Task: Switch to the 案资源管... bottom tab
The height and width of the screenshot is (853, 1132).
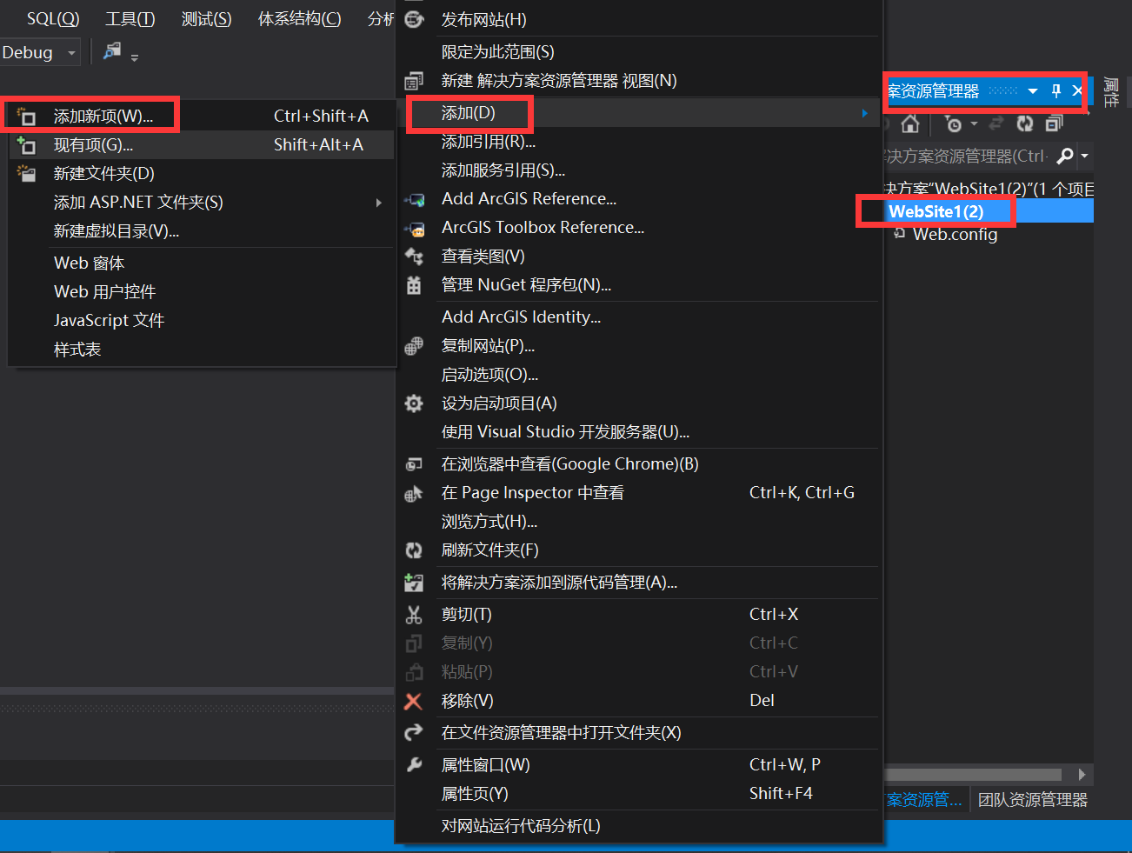Action: point(925,800)
